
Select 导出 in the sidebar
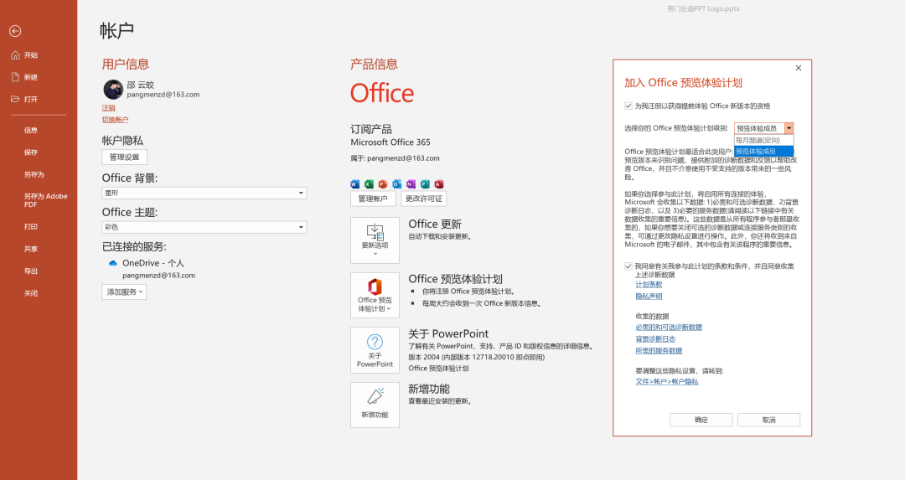31,271
